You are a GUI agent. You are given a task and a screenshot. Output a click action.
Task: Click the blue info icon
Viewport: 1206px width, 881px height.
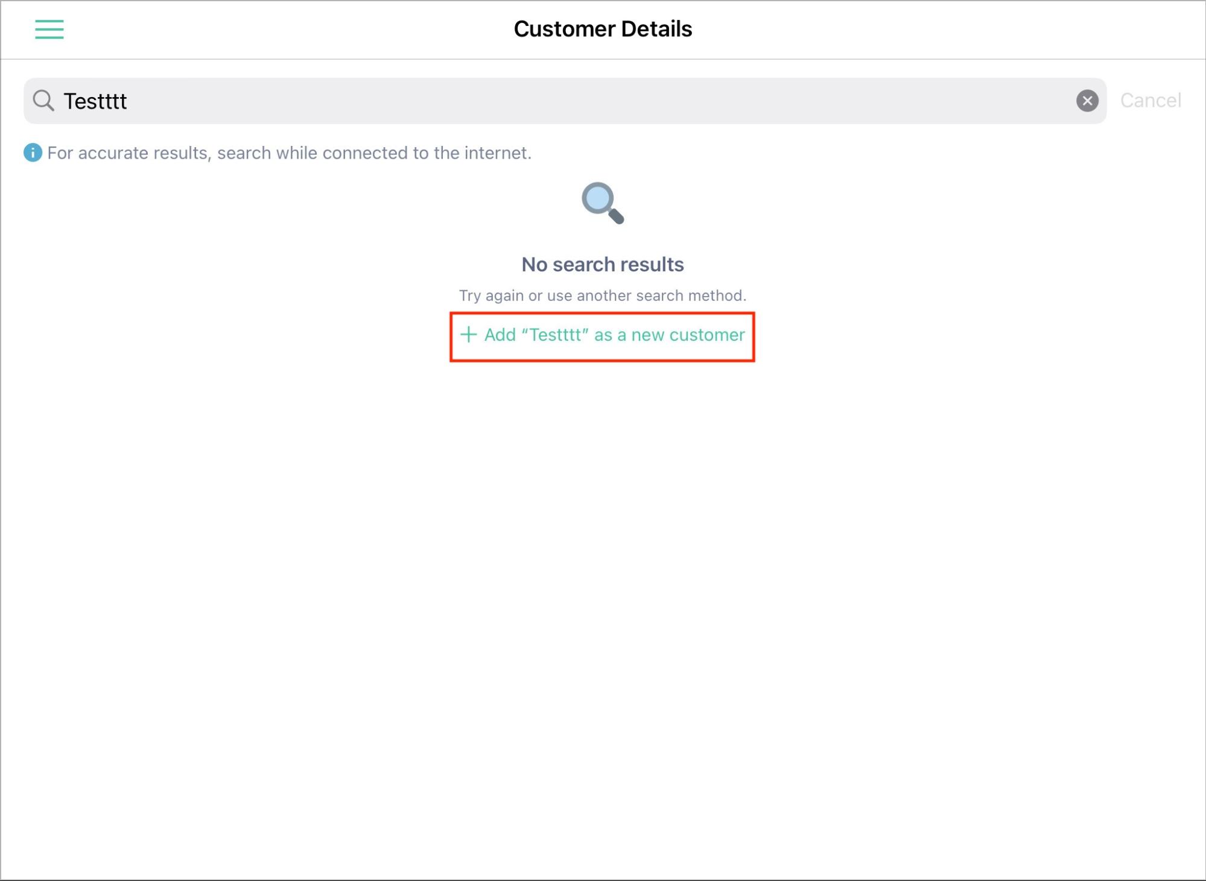coord(33,153)
